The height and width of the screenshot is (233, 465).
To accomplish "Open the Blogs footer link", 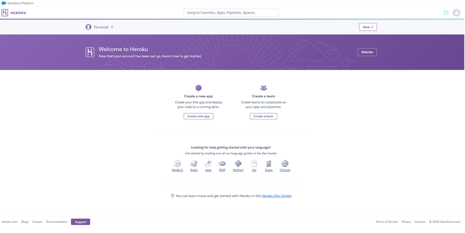I will 25,222.
